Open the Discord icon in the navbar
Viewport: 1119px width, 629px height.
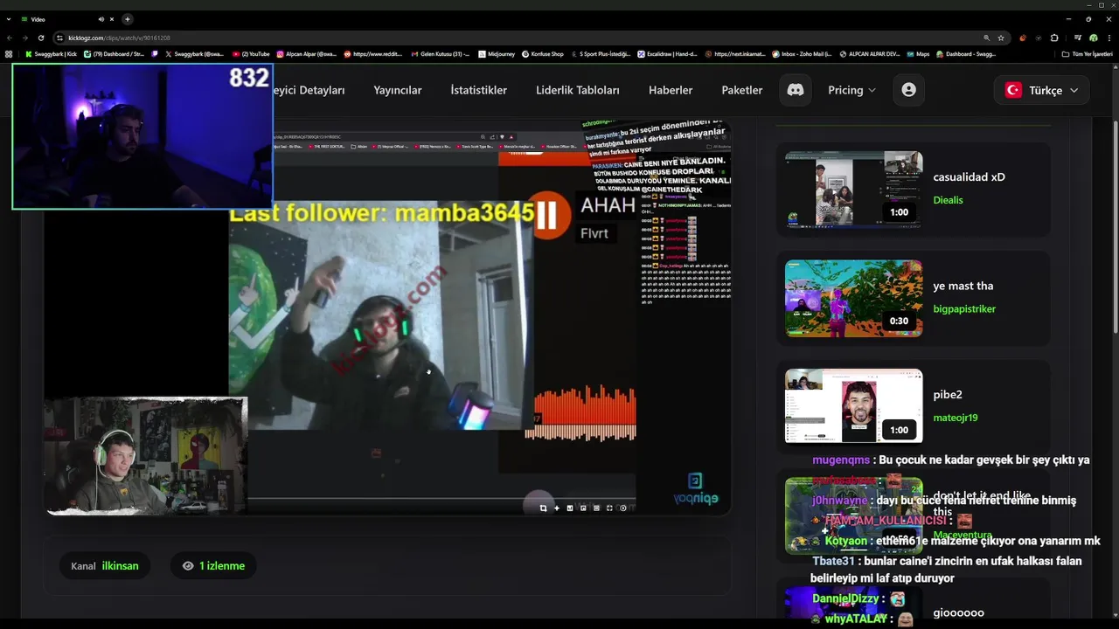(796, 90)
